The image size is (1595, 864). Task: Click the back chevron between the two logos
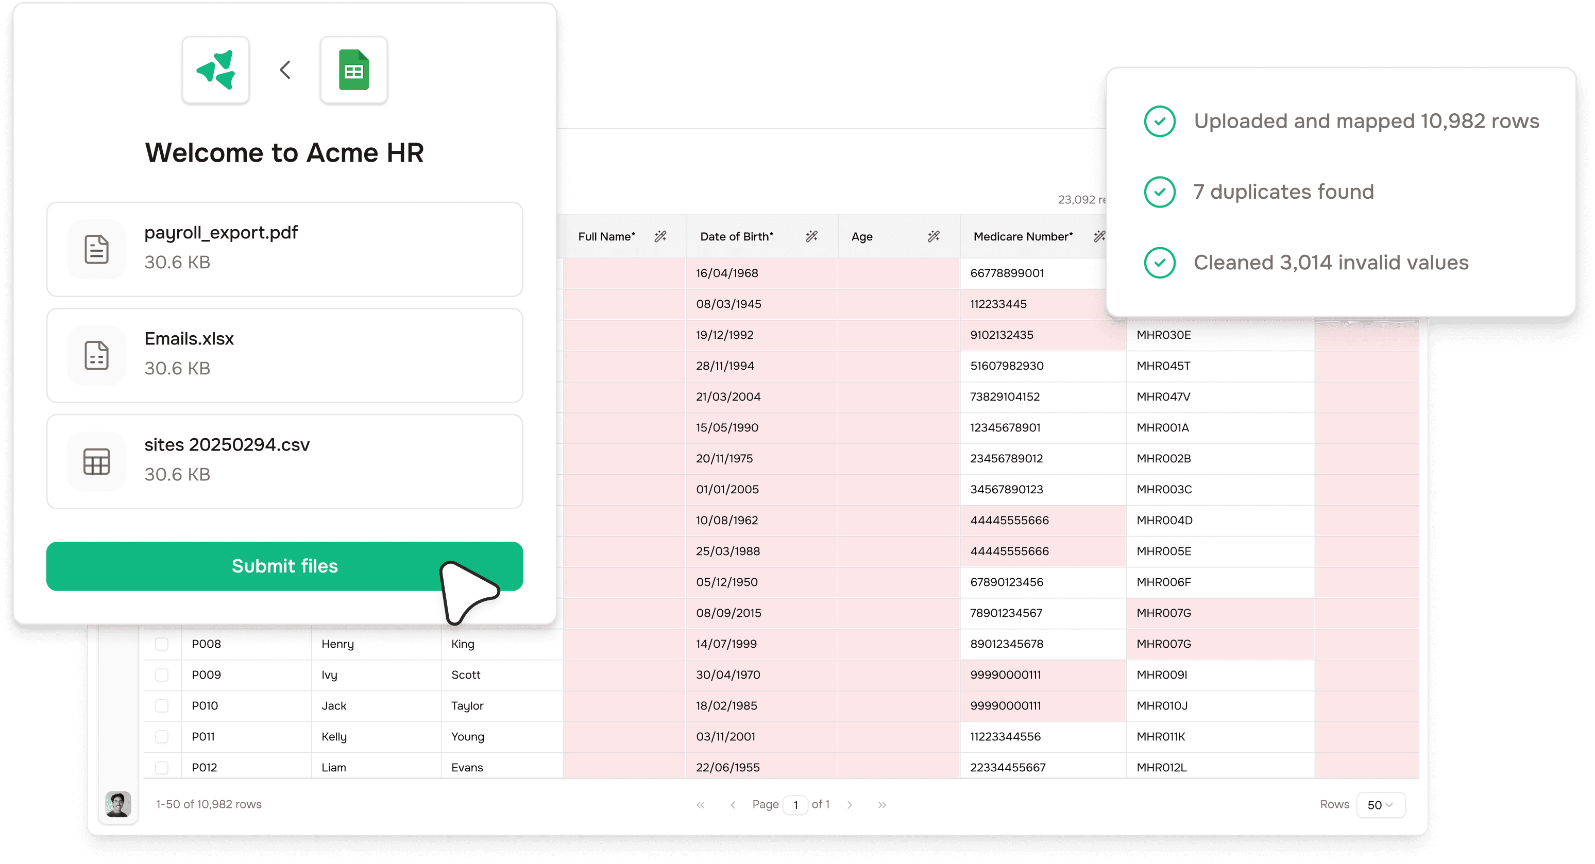pyautogui.click(x=285, y=70)
